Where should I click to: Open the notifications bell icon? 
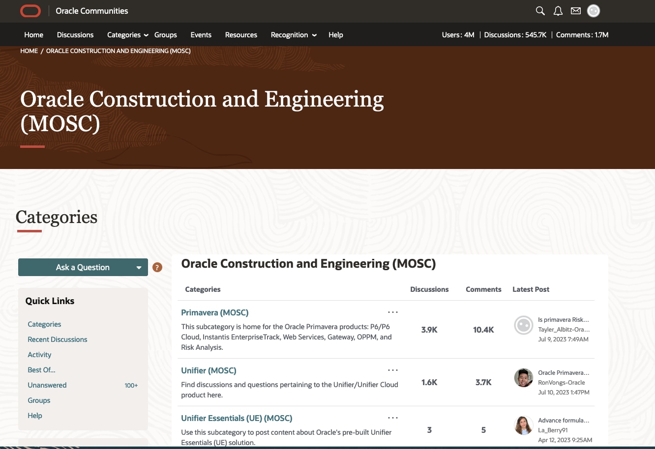coord(558,11)
